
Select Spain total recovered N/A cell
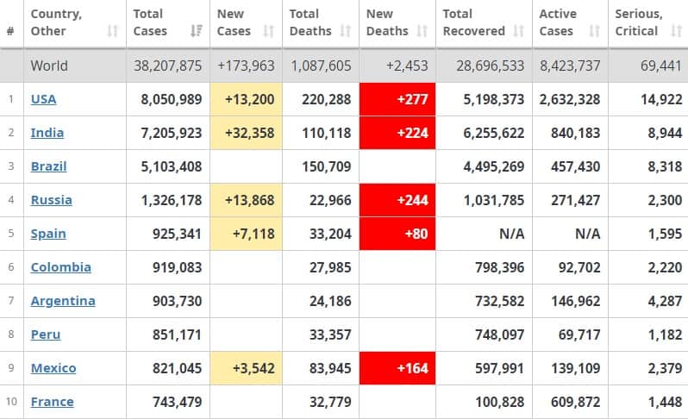(x=485, y=234)
